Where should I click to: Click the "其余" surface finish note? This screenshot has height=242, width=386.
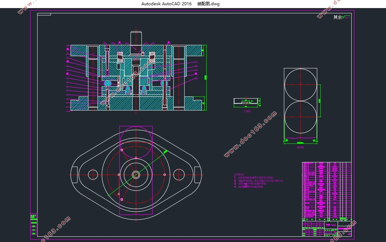pyautogui.click(x=338, y=17)
